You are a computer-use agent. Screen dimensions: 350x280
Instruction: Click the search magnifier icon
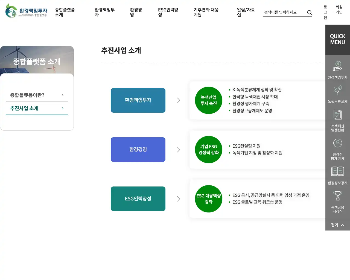(310, 13)
